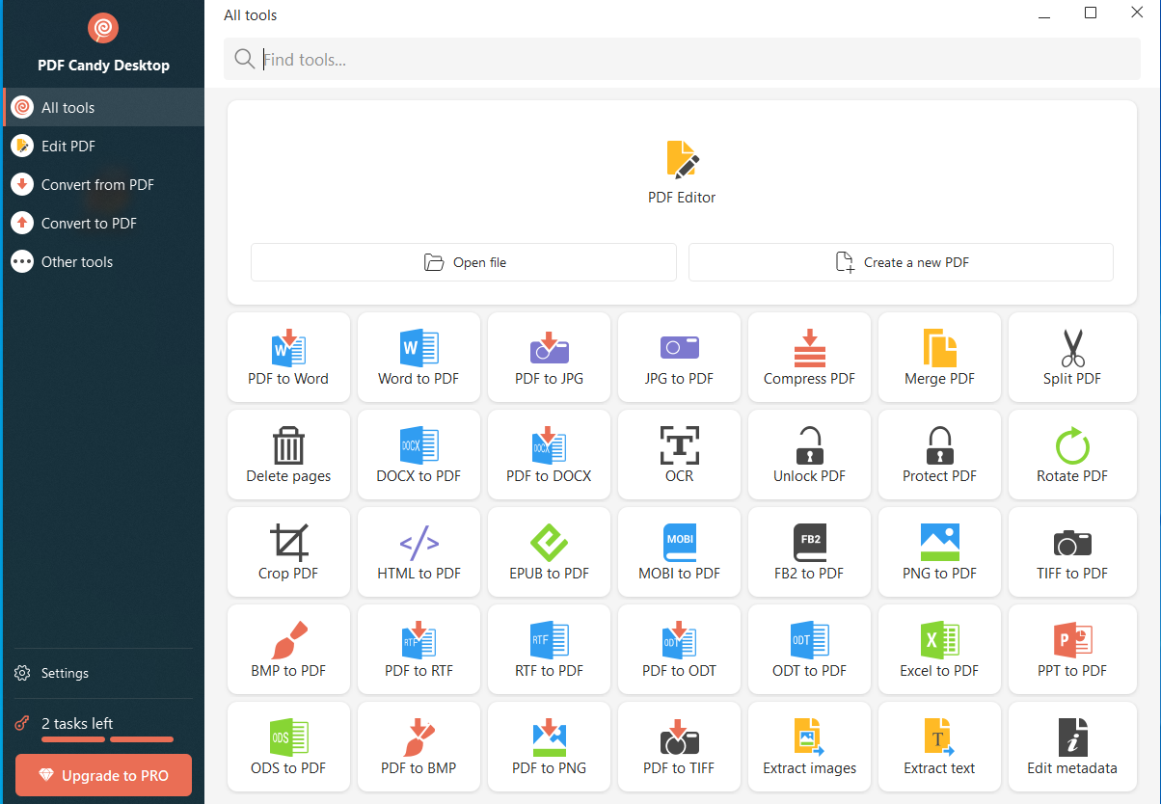This screenshot has height=804, width=1161.
Task: Show Convert to PDF tools
Action: pyautogui.click(x=104, y=223)
